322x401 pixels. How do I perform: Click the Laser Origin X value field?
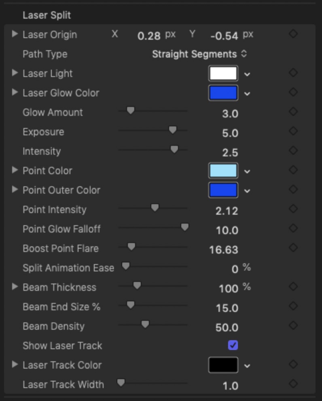pyautogui.click(x=149, y=36)
